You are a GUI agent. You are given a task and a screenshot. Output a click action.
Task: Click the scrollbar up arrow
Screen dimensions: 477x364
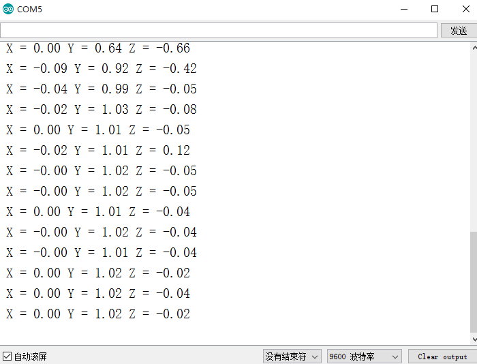click(x=473, y=48)
